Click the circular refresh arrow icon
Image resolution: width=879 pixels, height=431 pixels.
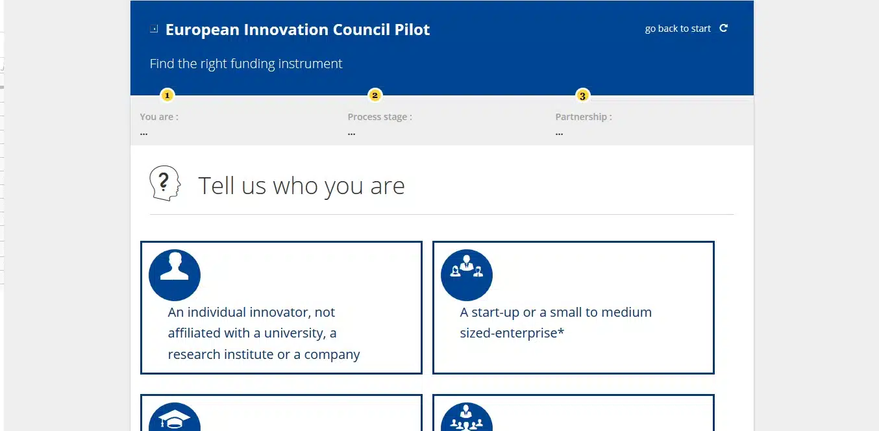click(x=724, y=29)
